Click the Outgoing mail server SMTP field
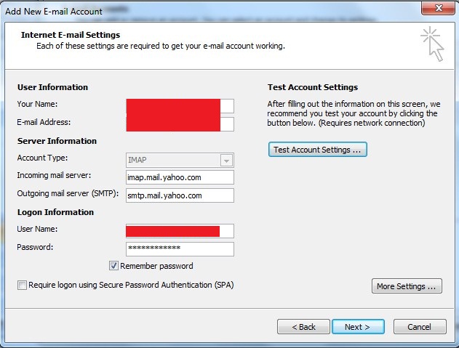 coord(180,195)
